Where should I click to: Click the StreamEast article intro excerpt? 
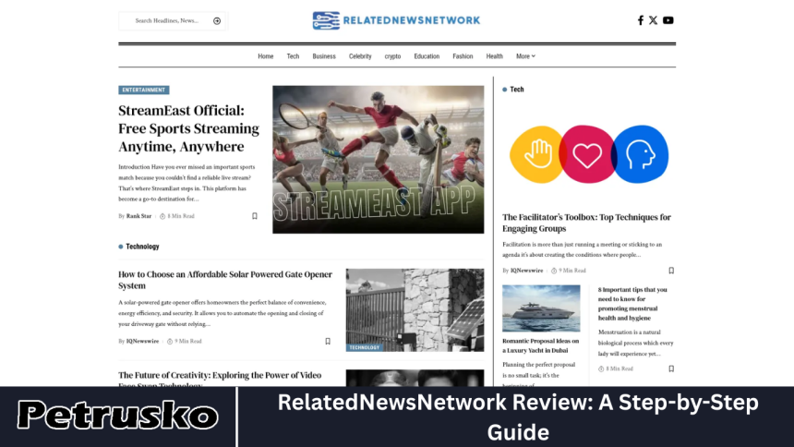point(185,183)
